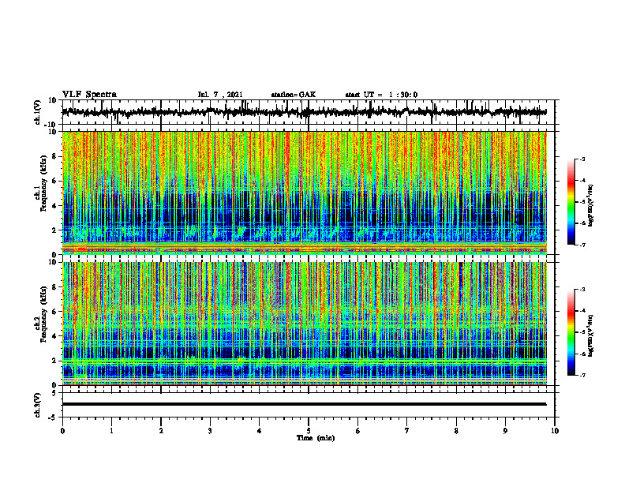Click the 'ch.3(V)' axis label
Screen dimensions: 625x483
click(x=38, y=406)
